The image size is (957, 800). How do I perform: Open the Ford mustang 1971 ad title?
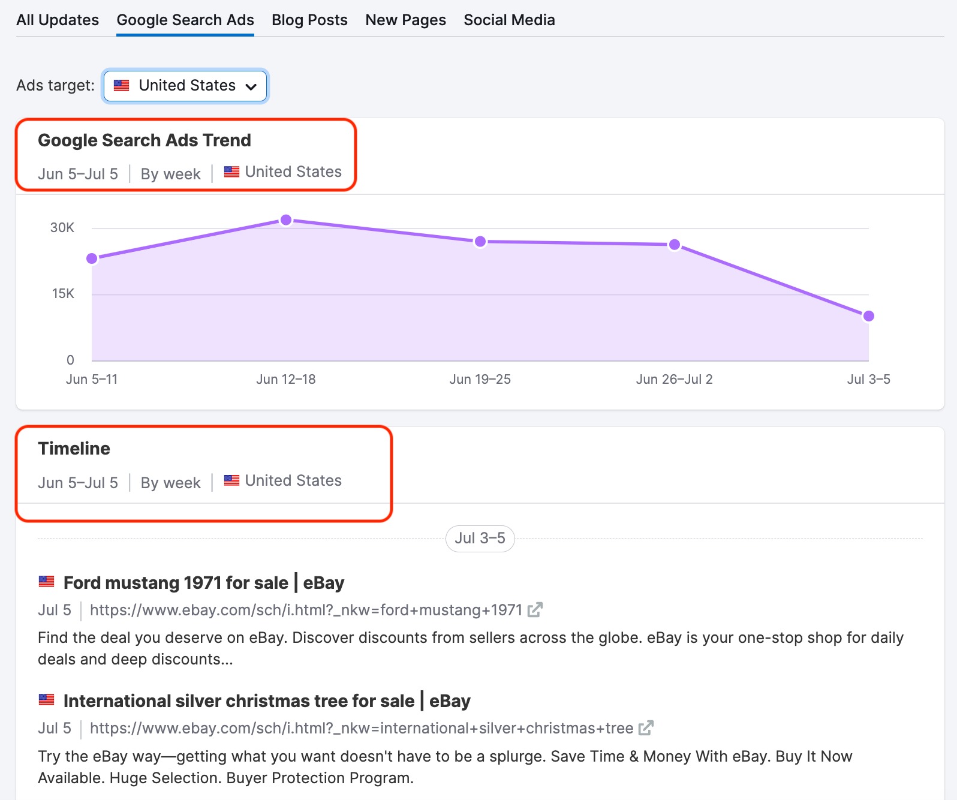tap(204, 583)
